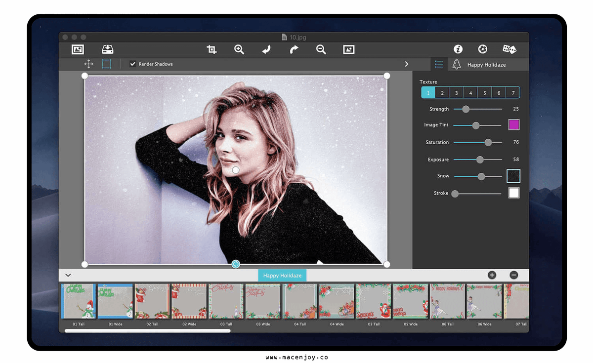Choose the 01 Wide frame preset
593x363 pixels.
[115, 301]
